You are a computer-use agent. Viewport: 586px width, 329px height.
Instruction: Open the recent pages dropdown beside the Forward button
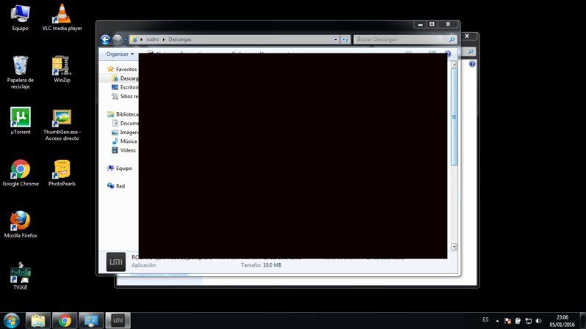tap(126, 40)
